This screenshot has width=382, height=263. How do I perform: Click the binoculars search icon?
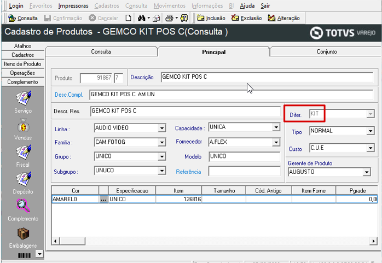tap(141, 18)
